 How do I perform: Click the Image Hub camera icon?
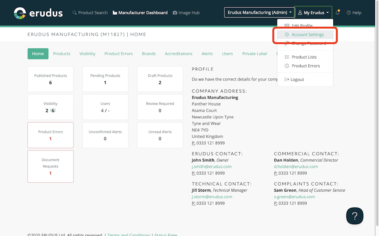[175, 13]
